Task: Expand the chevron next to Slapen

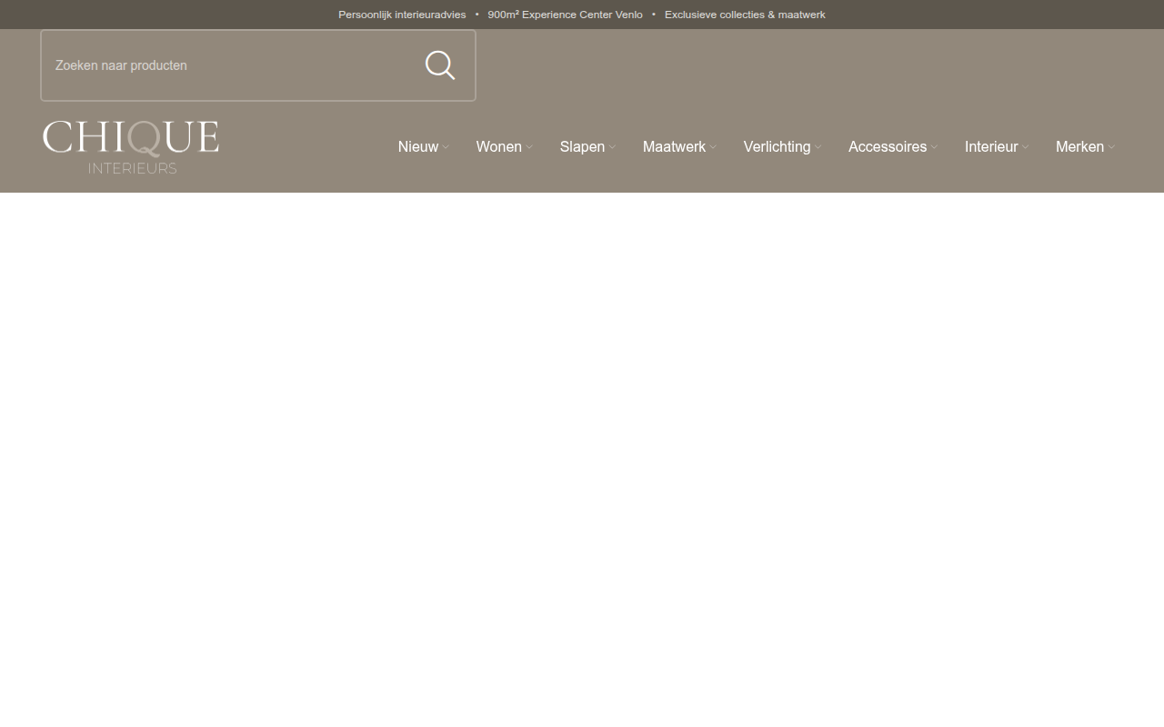Action: [x=612, y=147]
